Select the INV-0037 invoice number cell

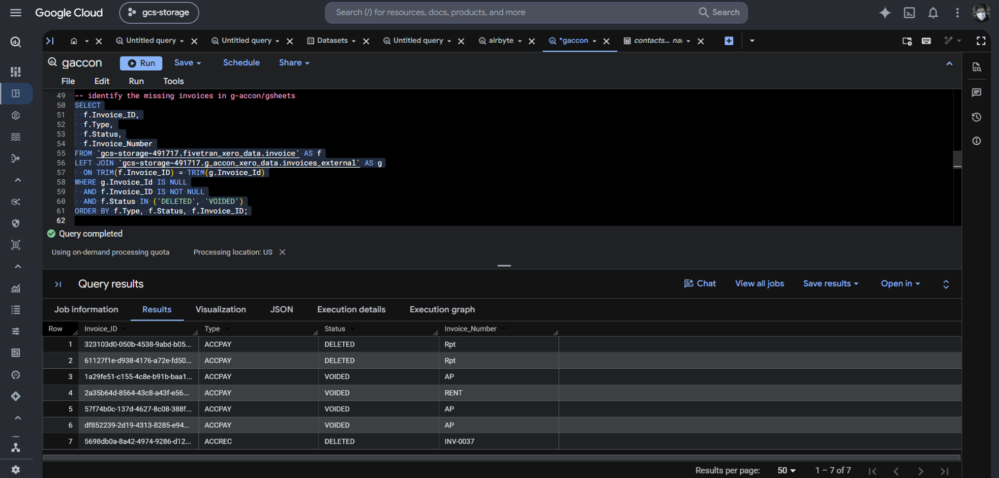coord(498,441)
